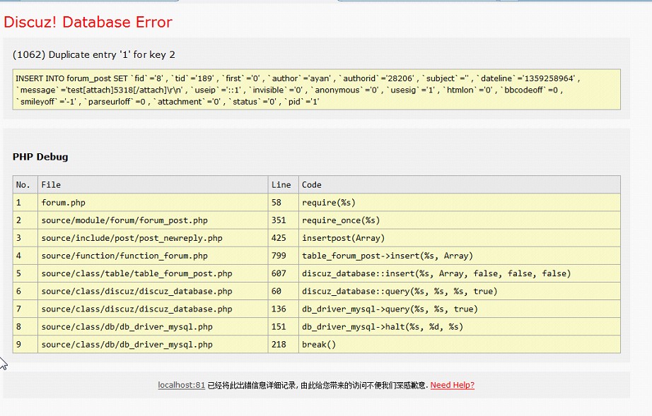This screenshot has width=652, height=416.
Task: Click line number 136
Action: pos(284,309)
